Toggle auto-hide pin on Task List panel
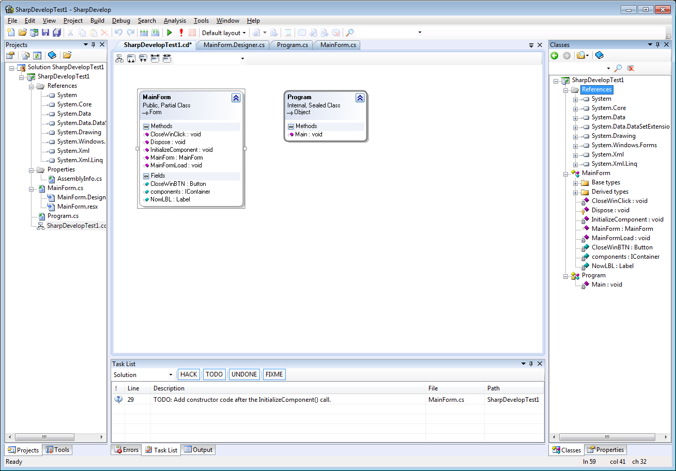 pos(531,364)
